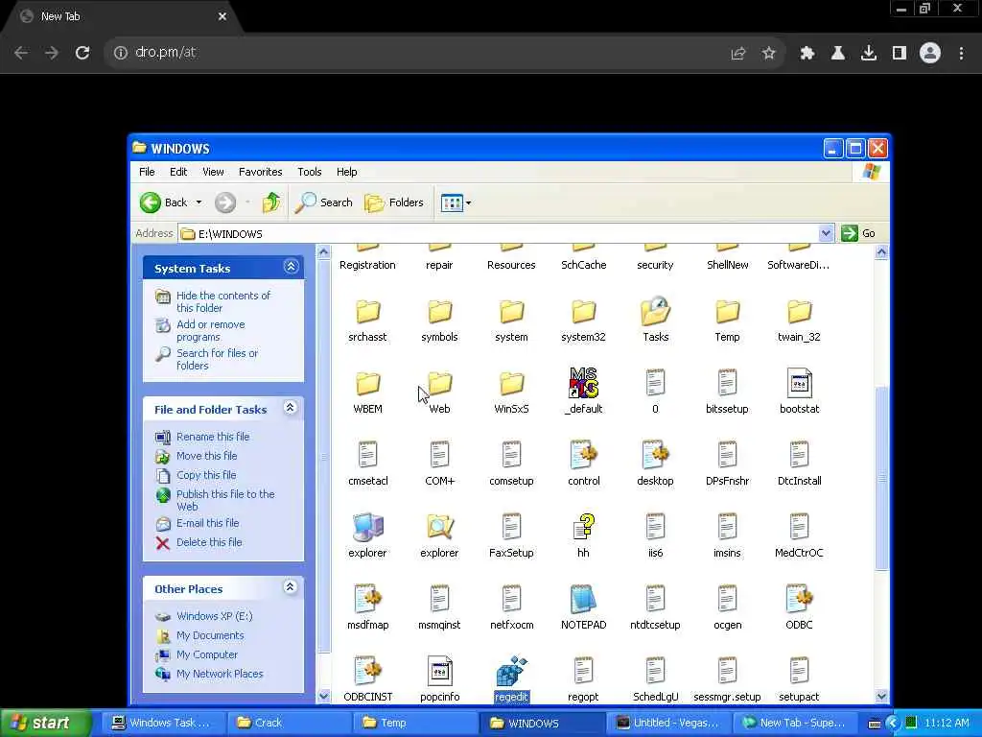Viewport: 982px width, 737px height.
Task: Select the control settings file icon
Action: [x=583, y=456]
